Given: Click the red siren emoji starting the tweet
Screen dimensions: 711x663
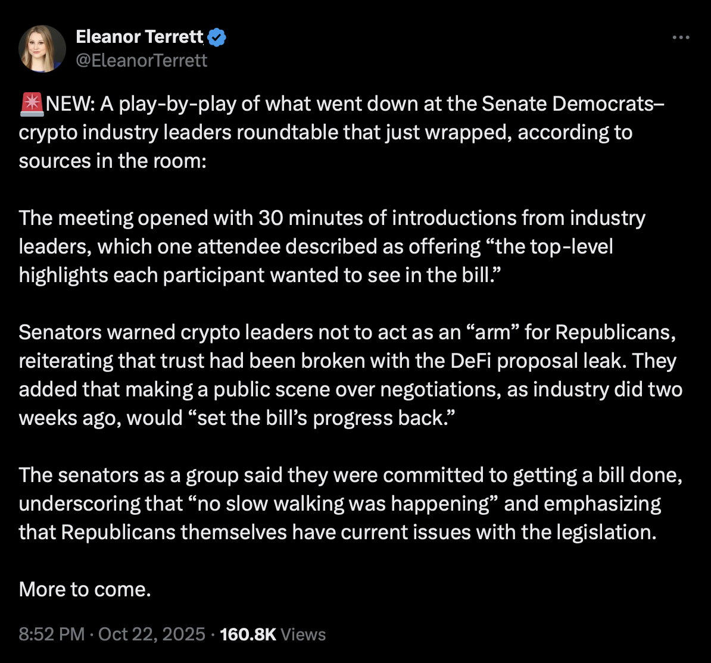Looking at the screenshot, I should pos(31,103).
